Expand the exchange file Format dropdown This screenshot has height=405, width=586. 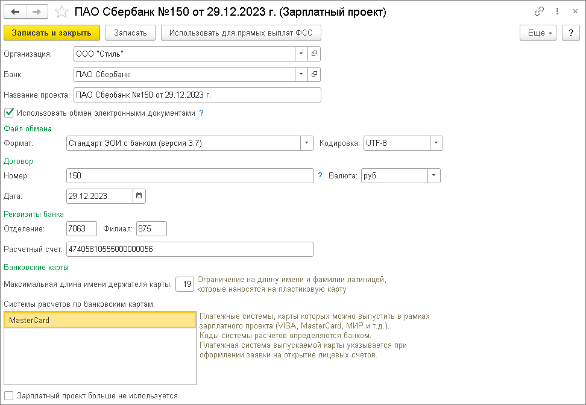[x=307, y=143]
